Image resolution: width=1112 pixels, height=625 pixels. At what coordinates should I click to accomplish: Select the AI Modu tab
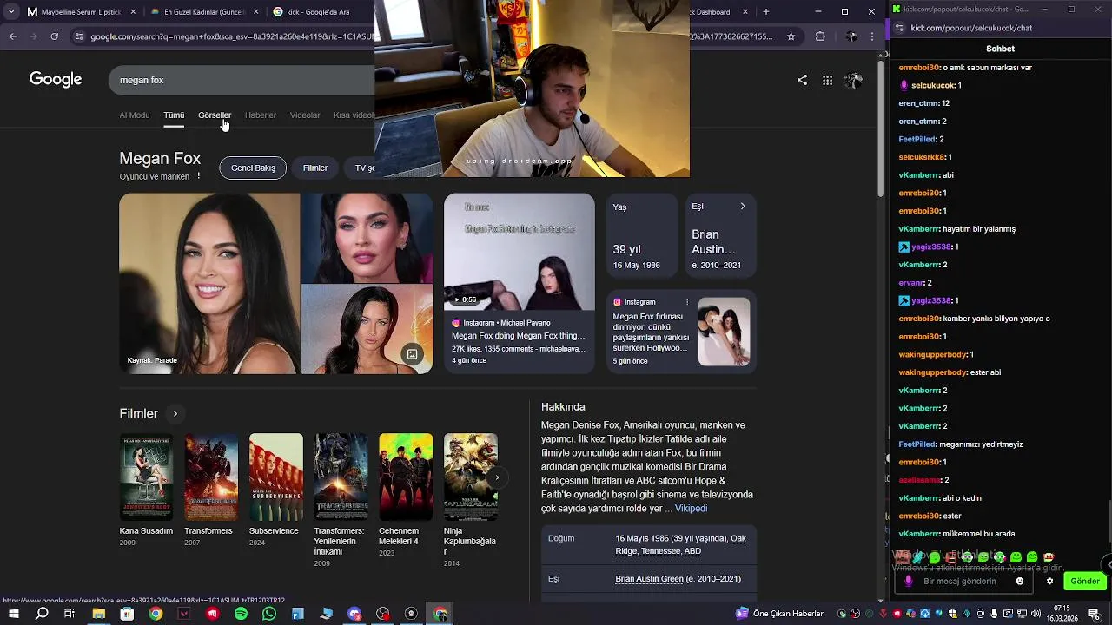pyautogui.click(x=135, y=115)
